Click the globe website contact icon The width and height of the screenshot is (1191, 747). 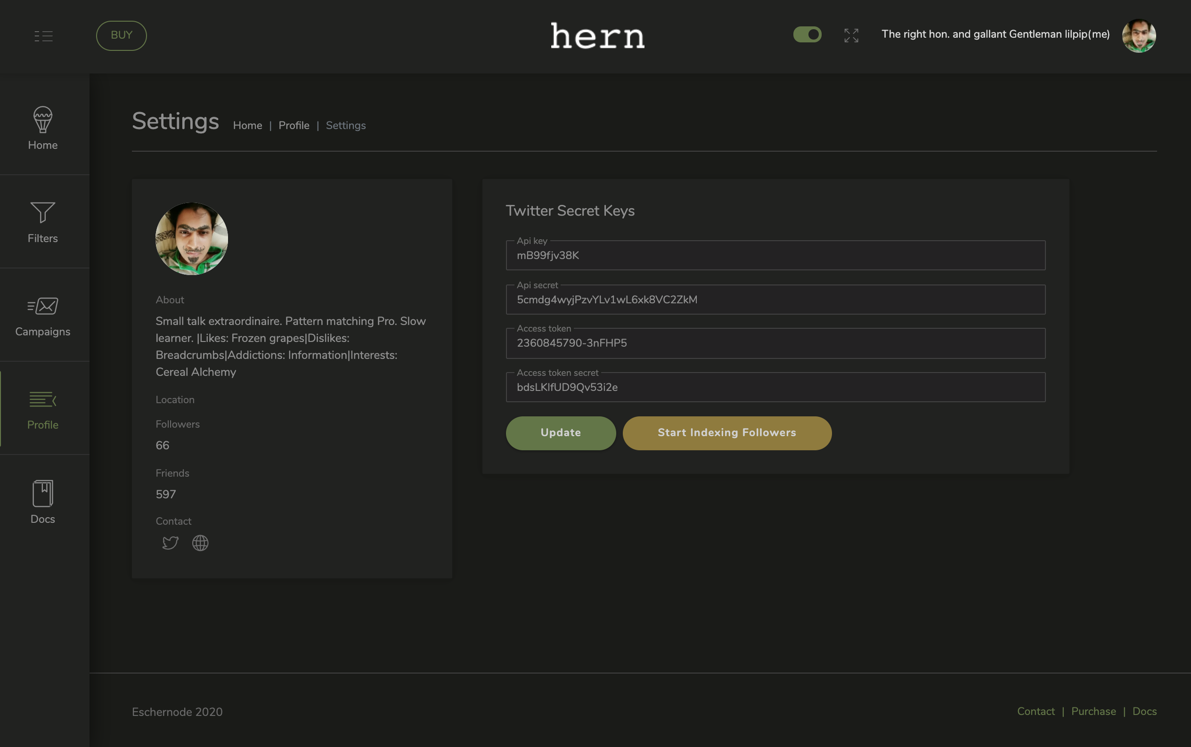tap(200, 543)
